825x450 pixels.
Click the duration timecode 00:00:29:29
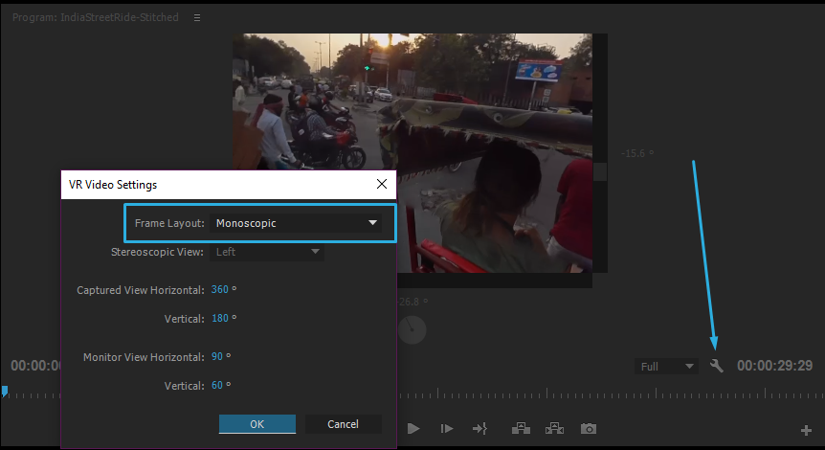tap(774, 366)
